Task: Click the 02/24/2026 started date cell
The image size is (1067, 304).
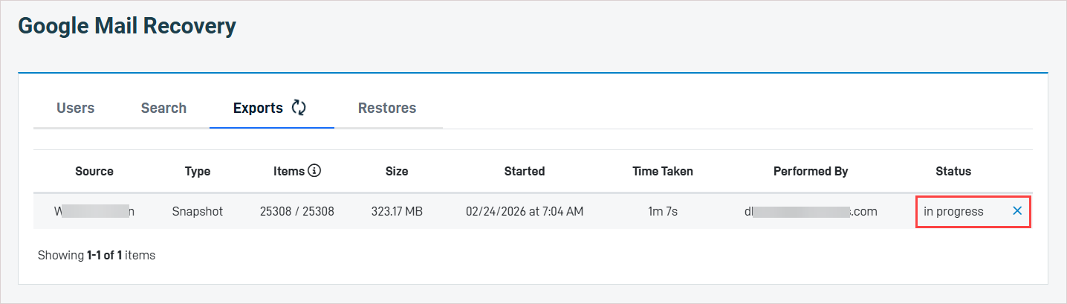Action: pos(525,212)
